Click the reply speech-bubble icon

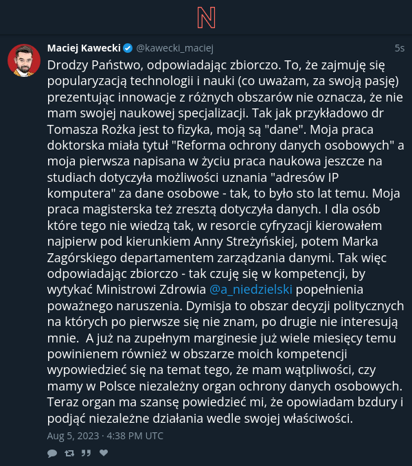point(52,453)
